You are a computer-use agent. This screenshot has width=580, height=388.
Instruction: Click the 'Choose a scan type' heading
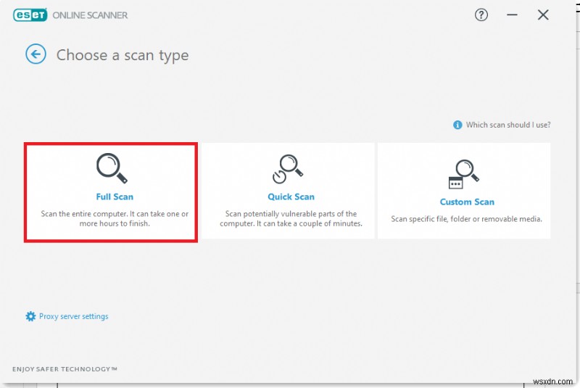(123, 55)
